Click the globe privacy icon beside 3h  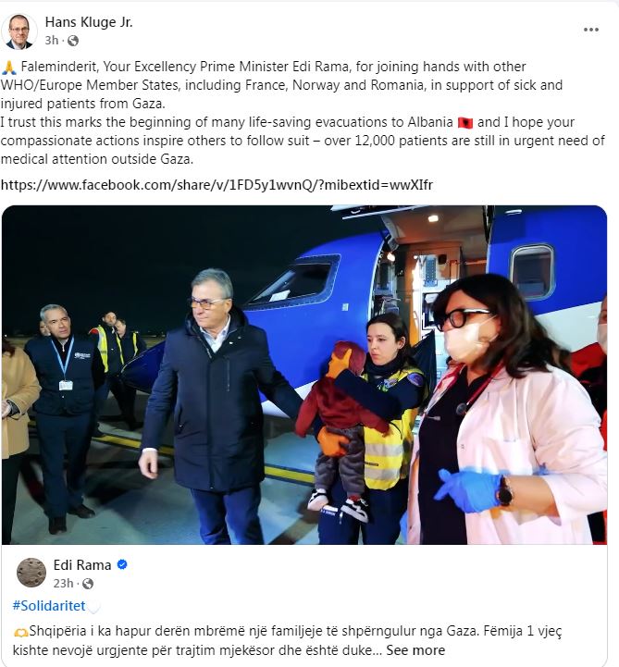(73, 41)
